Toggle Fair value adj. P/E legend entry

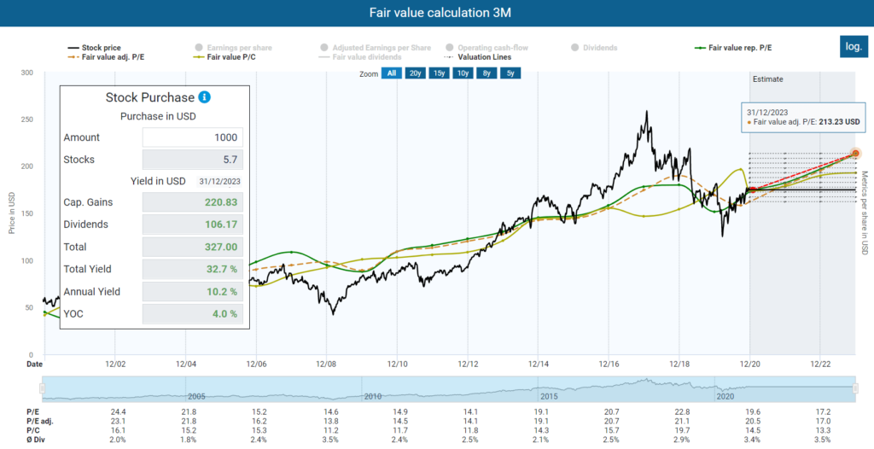click(x=108, y=57)
